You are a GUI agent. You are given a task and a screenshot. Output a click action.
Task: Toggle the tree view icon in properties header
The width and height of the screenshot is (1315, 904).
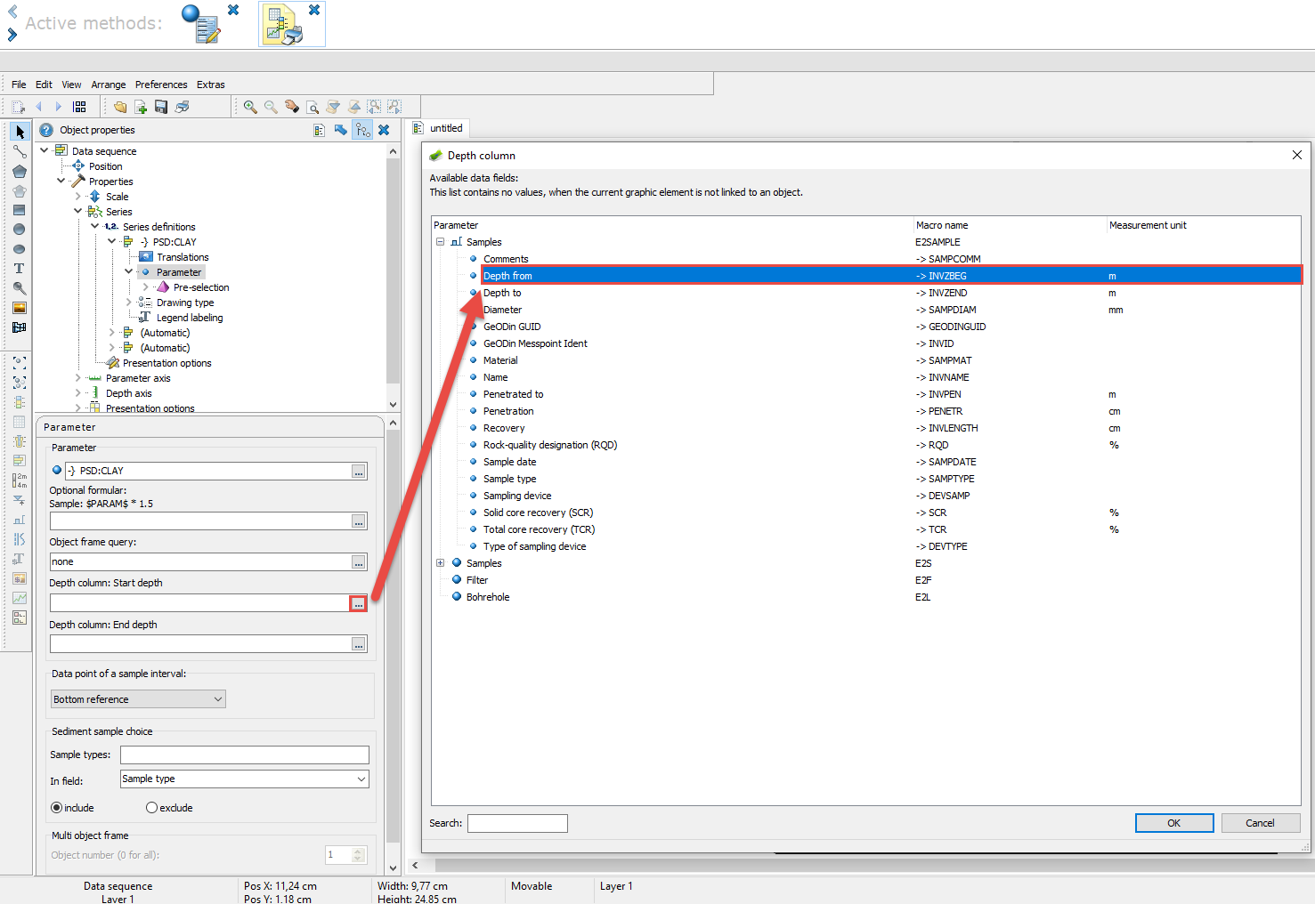362,130
